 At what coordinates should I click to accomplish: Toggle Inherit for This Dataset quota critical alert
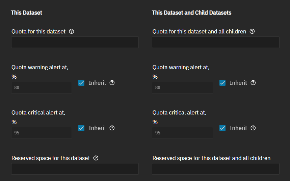point(81,128)
